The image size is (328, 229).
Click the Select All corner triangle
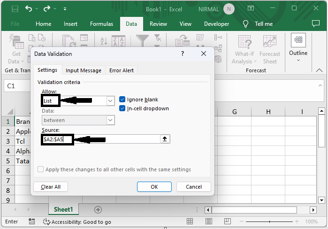click(x=10, y=112)
